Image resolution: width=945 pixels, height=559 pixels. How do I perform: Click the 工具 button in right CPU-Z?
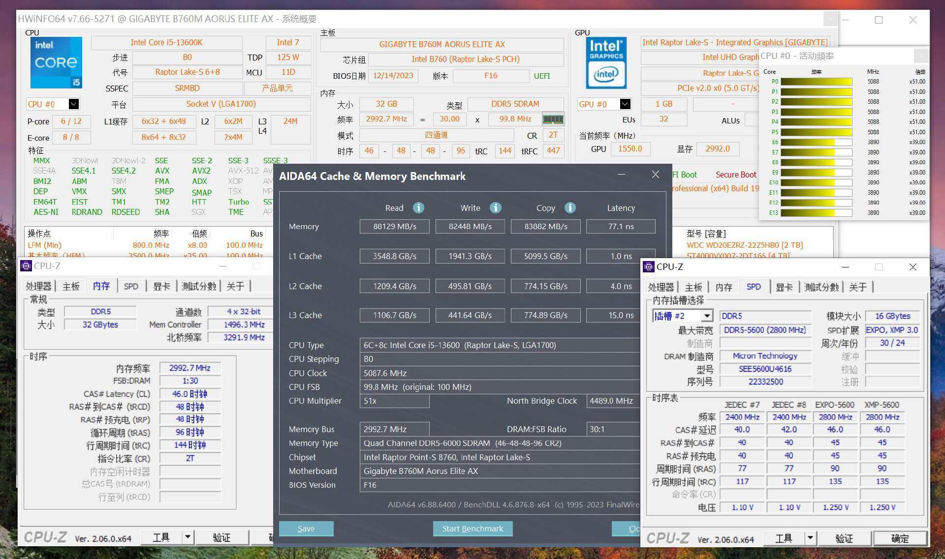(x=784, y=538)
